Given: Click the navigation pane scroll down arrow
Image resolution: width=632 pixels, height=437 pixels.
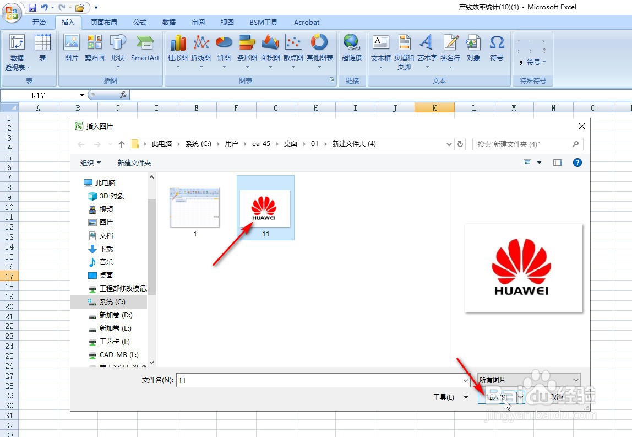Looking at the screenshot, I should tap(151, 363).
